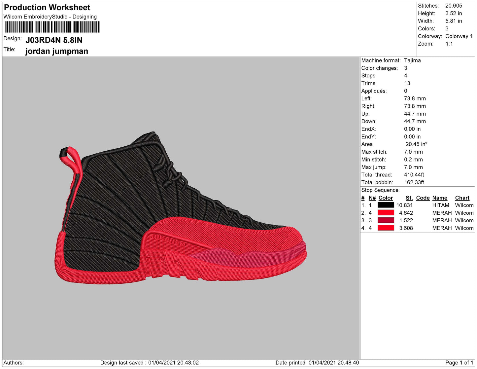
Task: Click the 'St.' column header
Action: coord(409,198)
